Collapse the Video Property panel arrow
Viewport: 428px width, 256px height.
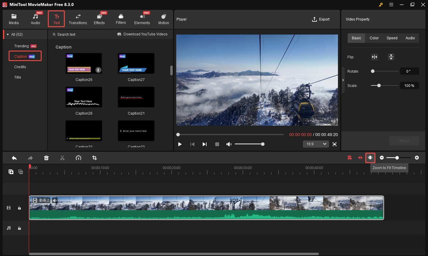pos(343,80)
